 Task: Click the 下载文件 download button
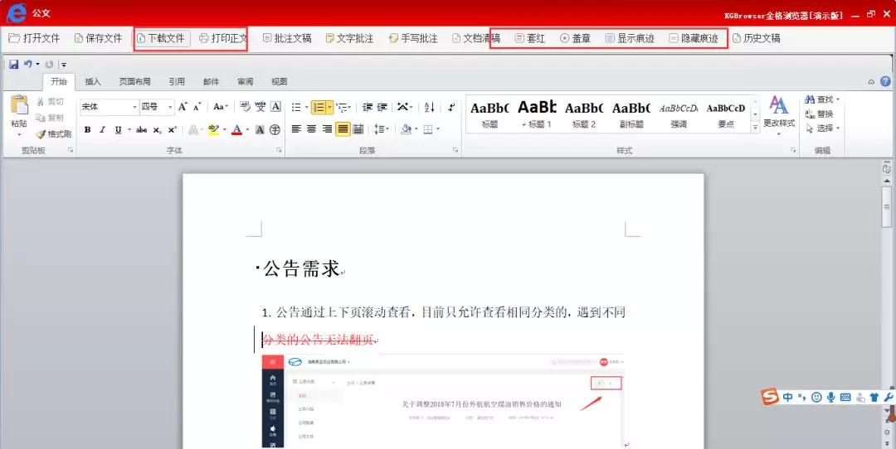(x=162, y=38)
